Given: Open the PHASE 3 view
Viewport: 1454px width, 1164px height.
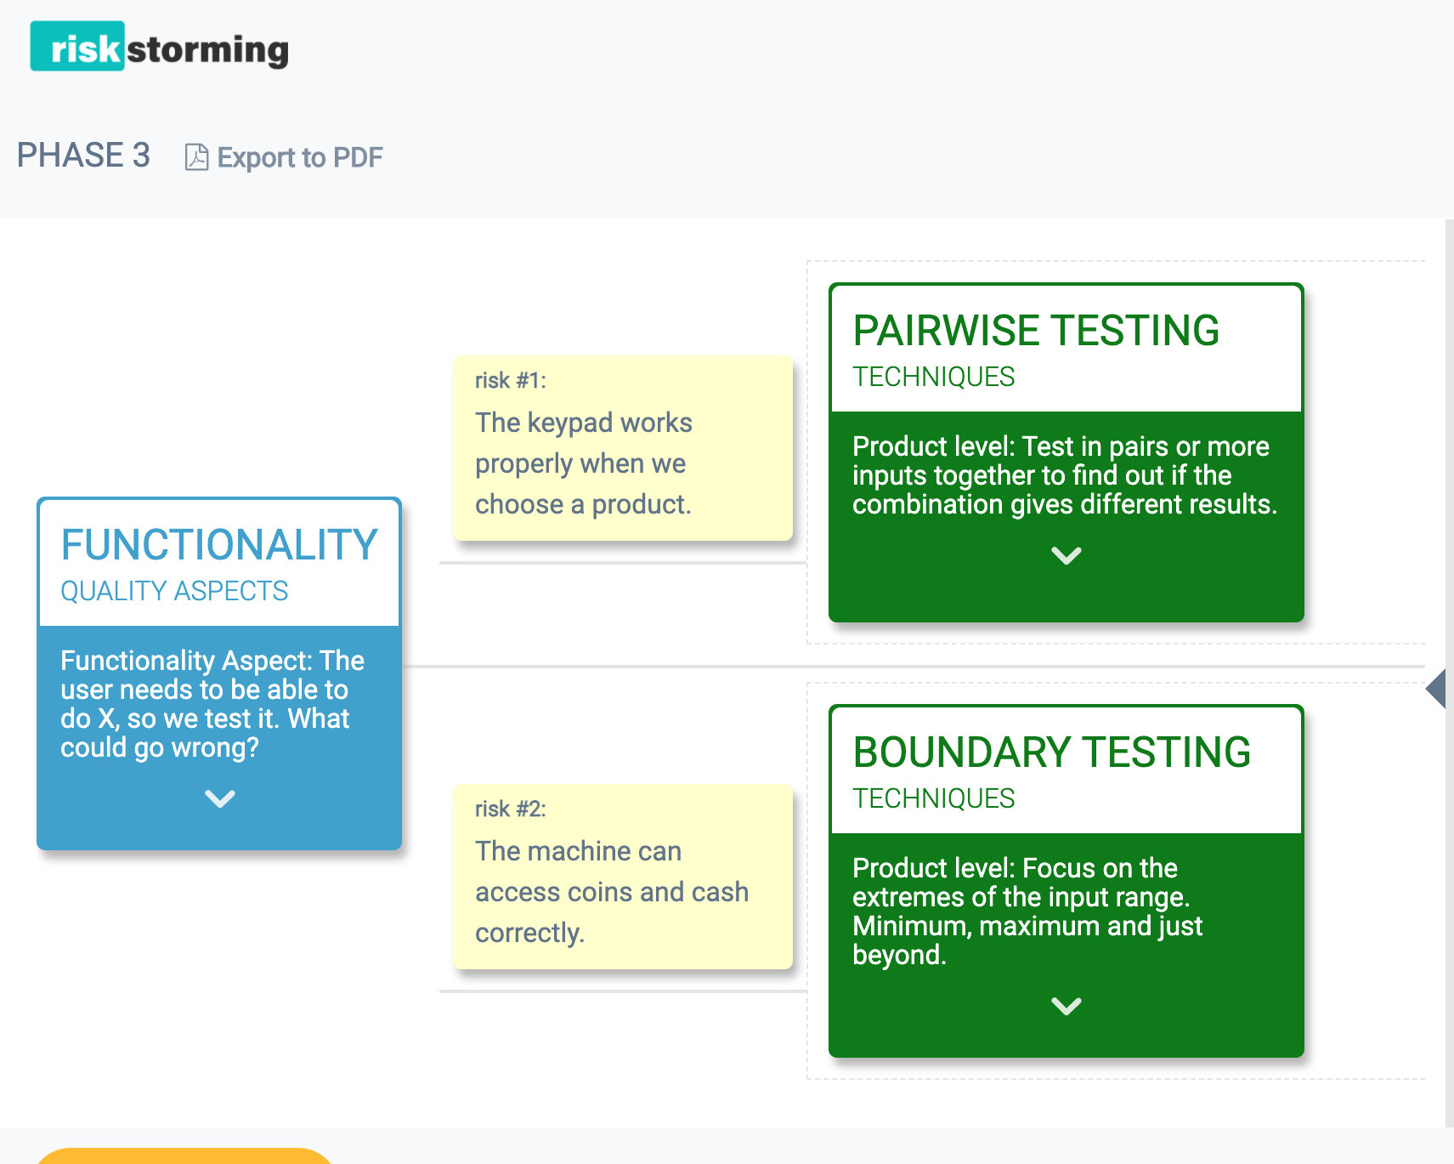Looking at the screenshot, I should 83,156.
